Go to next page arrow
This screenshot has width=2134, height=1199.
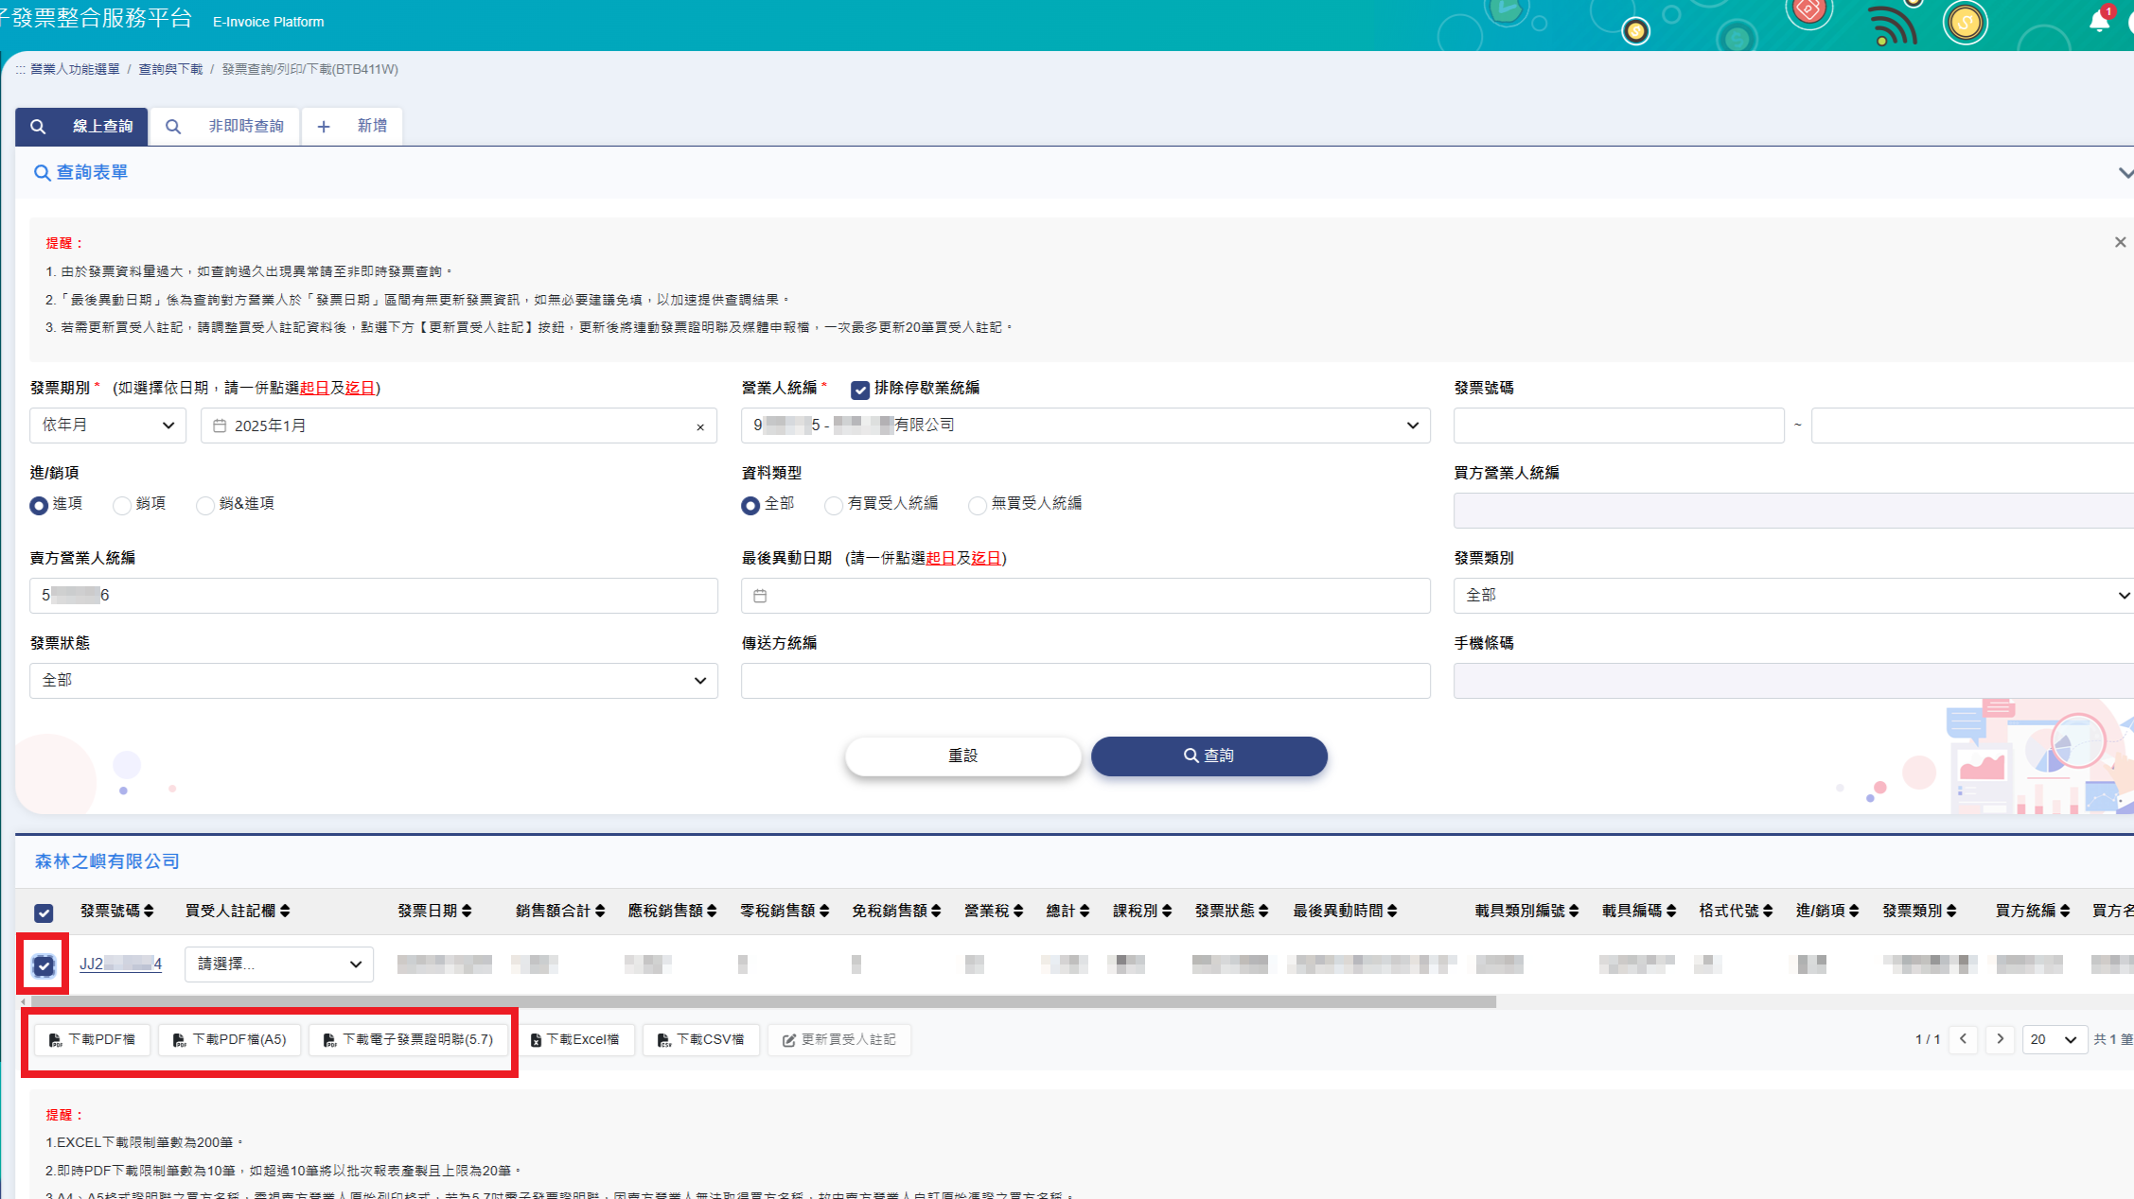pyautogui.click(x=2000, y=1039)
